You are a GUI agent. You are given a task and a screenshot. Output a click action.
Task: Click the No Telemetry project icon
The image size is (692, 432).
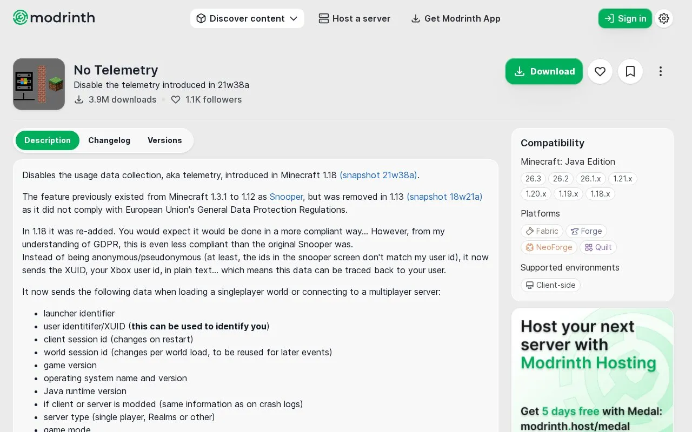(39, 84)
